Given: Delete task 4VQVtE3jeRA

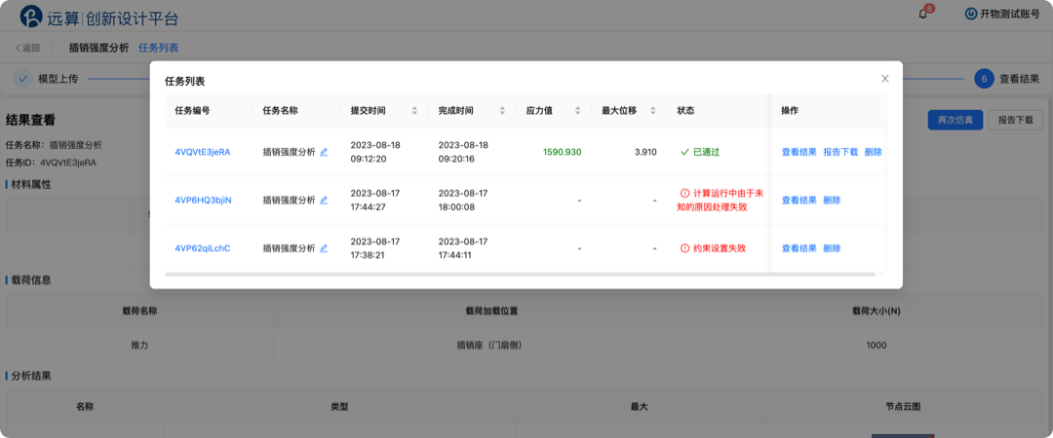Looking at the screenshot, I should click(x=873, y=152).
